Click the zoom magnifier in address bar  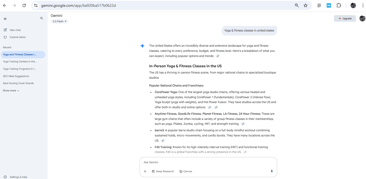(x=297, y=5)
